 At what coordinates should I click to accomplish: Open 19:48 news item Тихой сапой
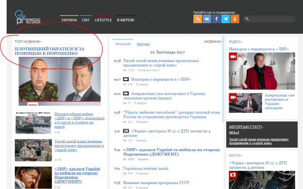pyautogui.click(x=161, y=63)
